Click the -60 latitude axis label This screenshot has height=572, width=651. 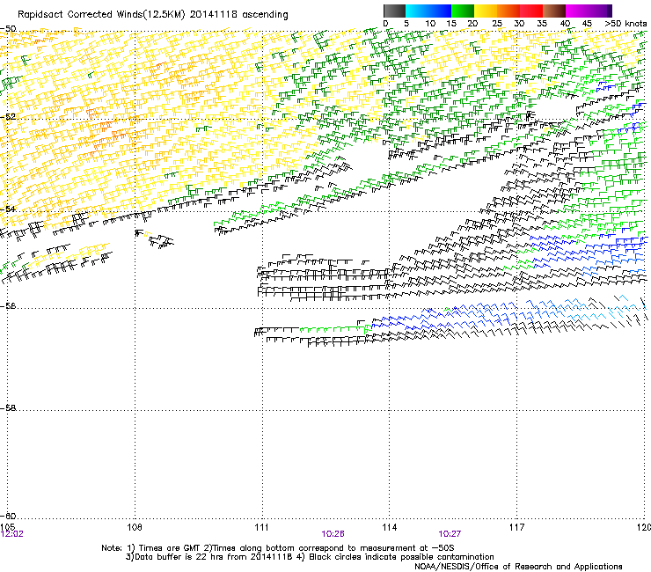click(x=8, y=516)
